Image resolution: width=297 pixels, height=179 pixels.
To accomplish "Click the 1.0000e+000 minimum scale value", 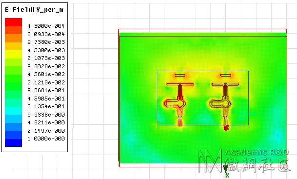I will 46,139.
